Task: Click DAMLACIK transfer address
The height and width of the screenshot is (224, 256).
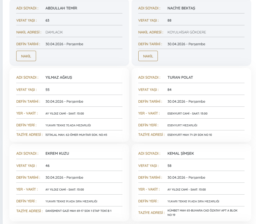Action: 54,32
